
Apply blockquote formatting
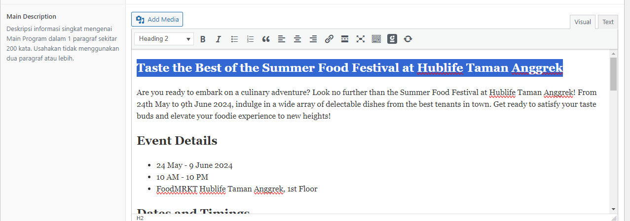266,39
